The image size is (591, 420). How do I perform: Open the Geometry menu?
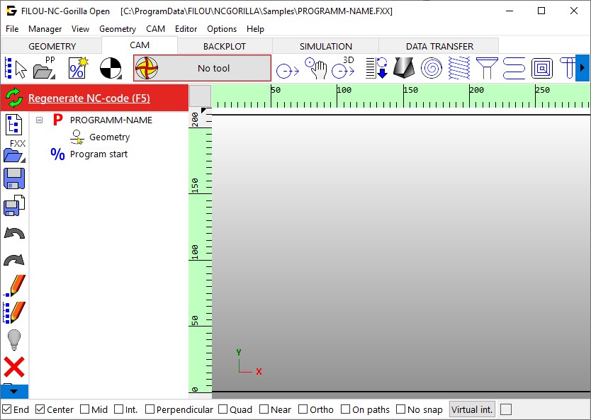click(x=118, y=29)
